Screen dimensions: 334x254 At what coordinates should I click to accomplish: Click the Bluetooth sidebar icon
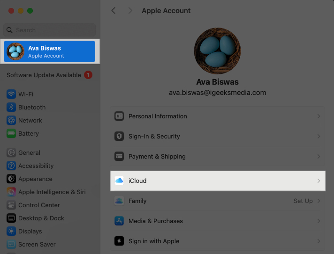(x=11, y=107)
